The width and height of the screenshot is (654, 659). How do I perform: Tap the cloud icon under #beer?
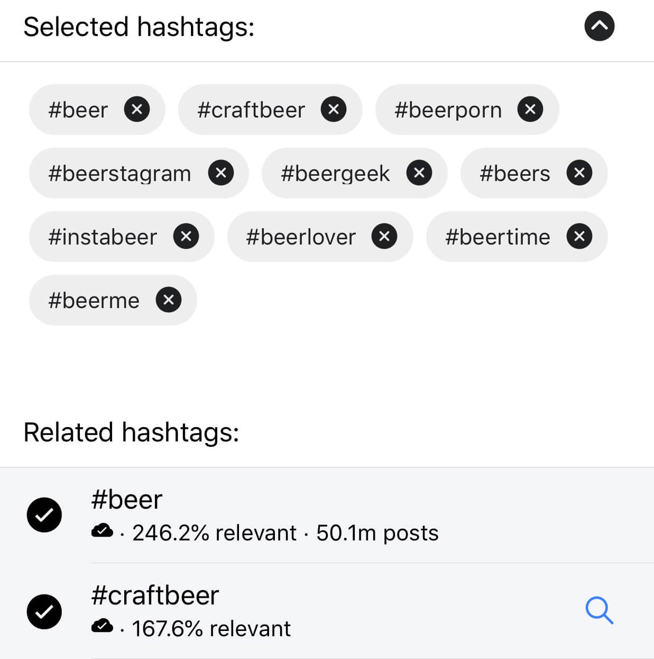(102, 530)
